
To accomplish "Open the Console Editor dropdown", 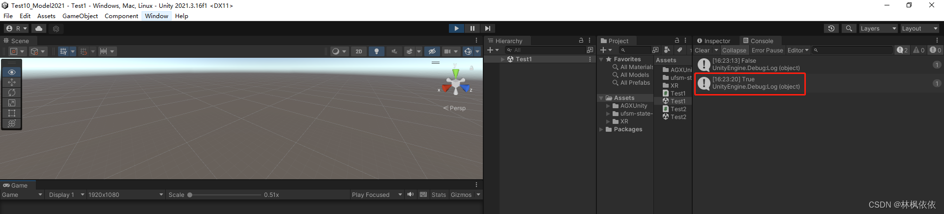I will [797, 50].
